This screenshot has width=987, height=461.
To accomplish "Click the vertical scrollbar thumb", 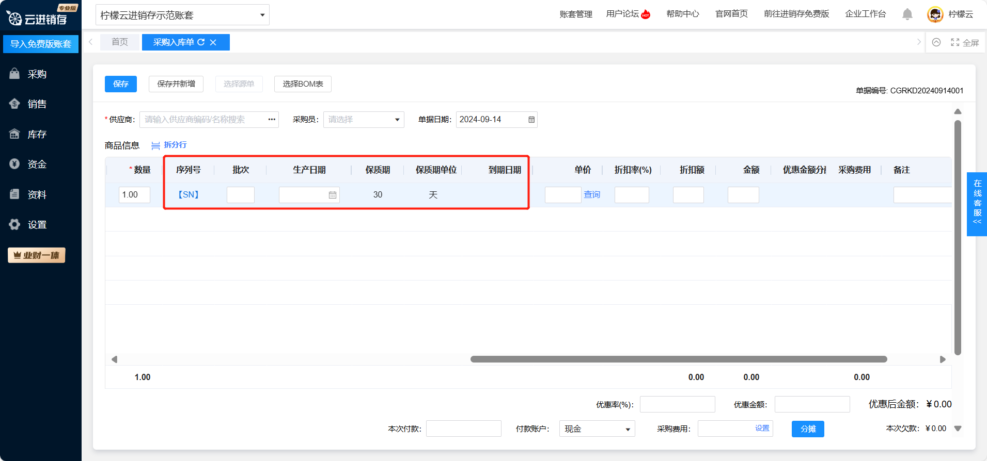I will (x=958, y=237).
